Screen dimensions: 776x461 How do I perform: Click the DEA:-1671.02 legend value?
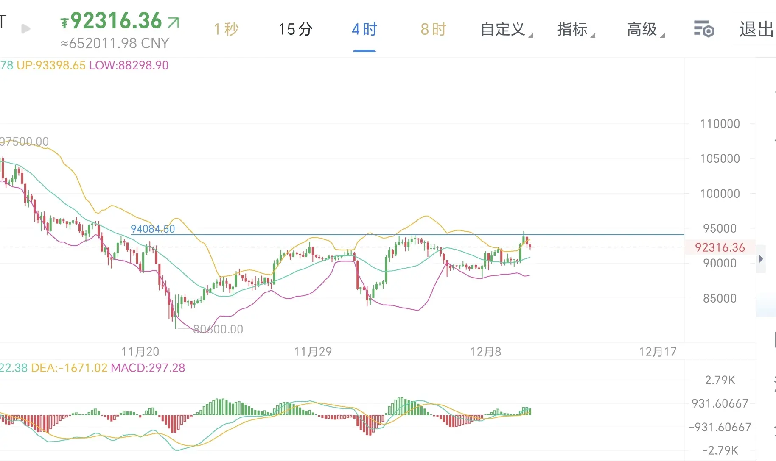point(69,368)
